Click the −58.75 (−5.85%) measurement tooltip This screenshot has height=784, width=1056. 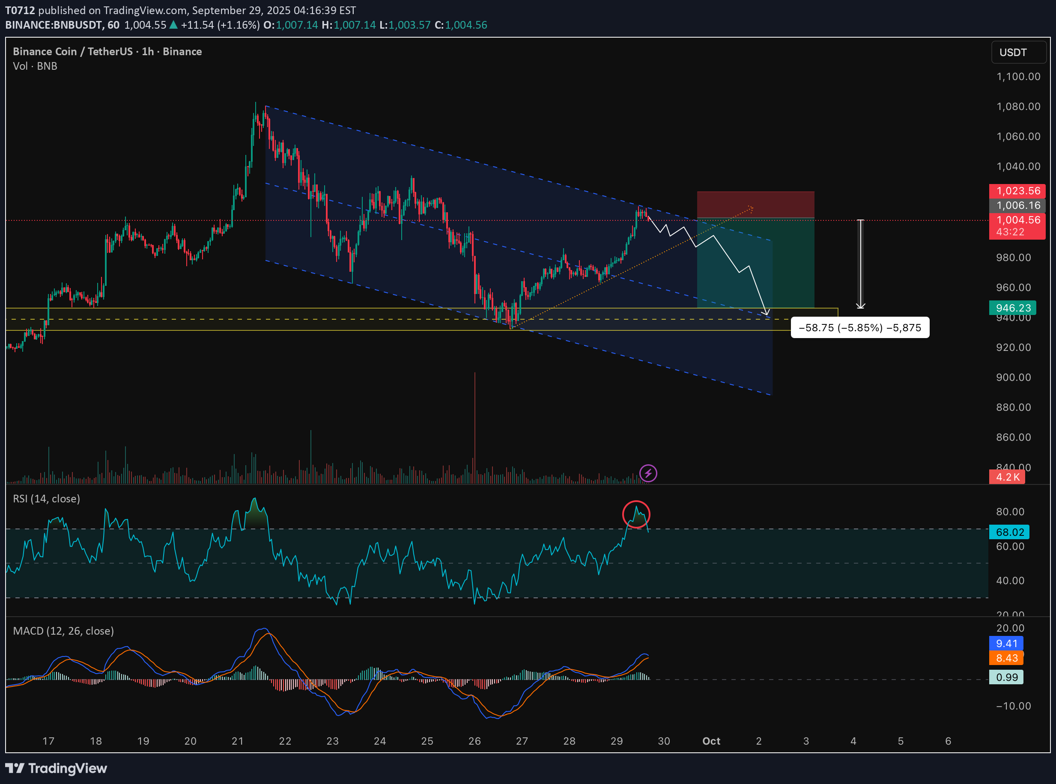click(859, 327)
